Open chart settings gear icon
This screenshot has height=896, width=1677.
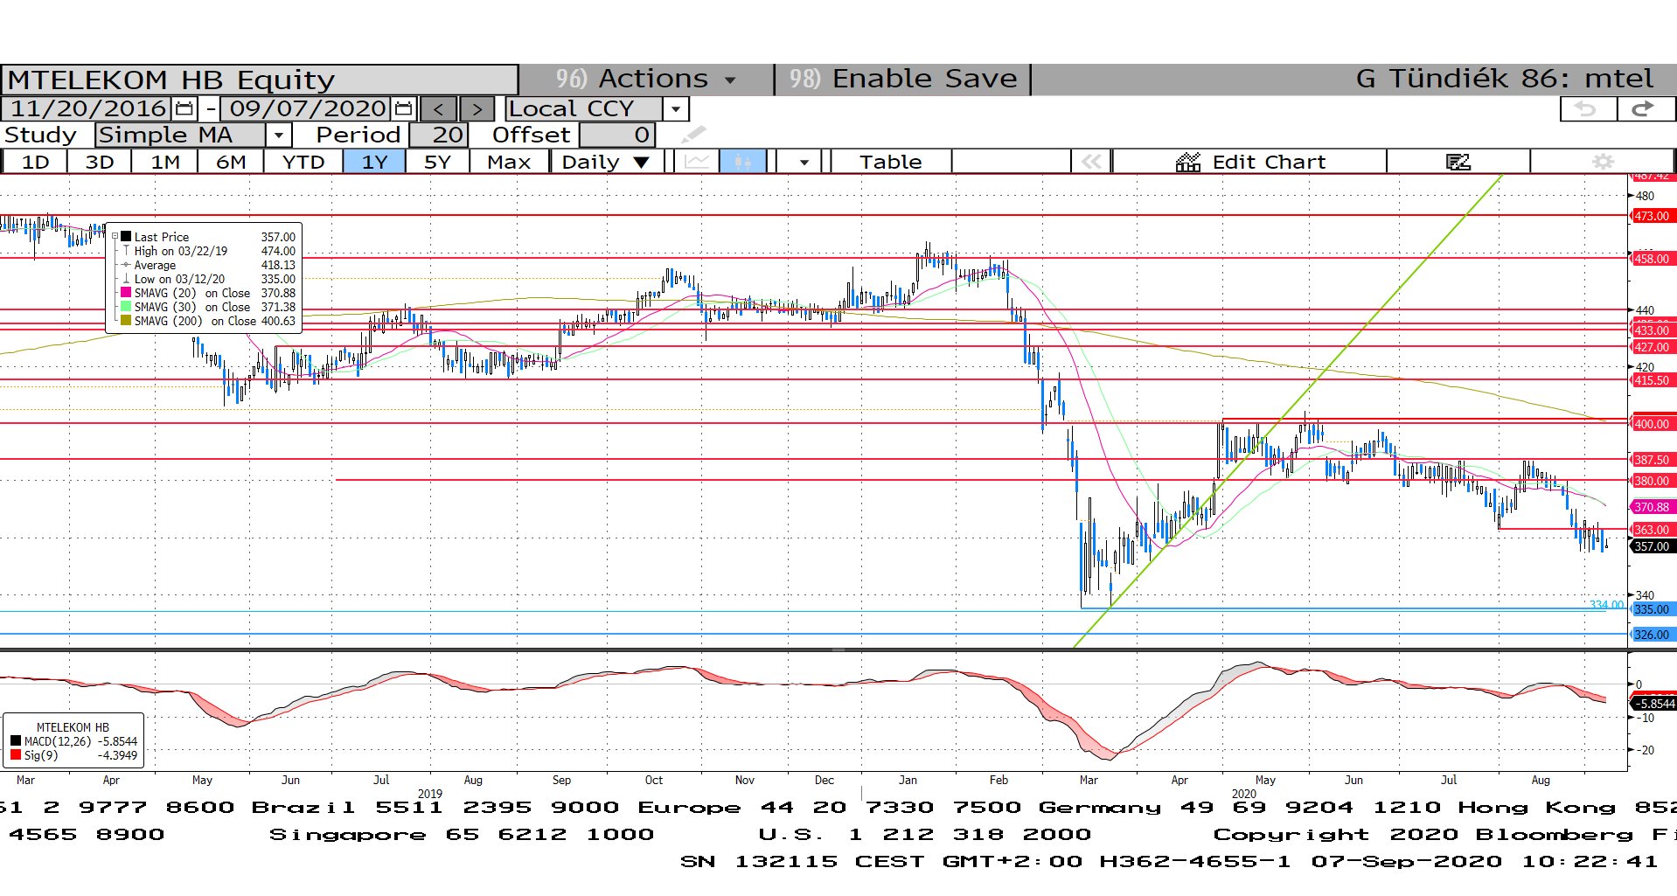click(x=1603, y=162)
